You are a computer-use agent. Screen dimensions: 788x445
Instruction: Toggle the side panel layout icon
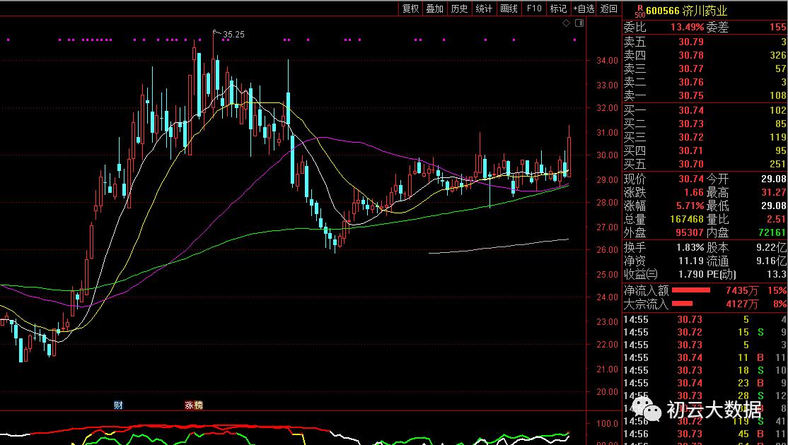click(579, 23)
